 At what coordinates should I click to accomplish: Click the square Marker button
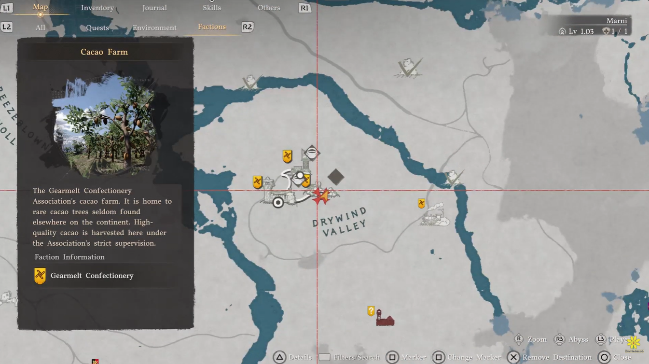tap(406, 357)
